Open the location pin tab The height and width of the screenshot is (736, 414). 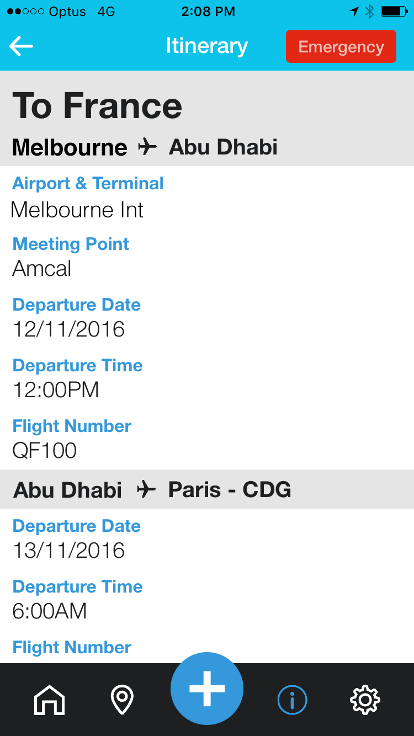pos(122,700)
